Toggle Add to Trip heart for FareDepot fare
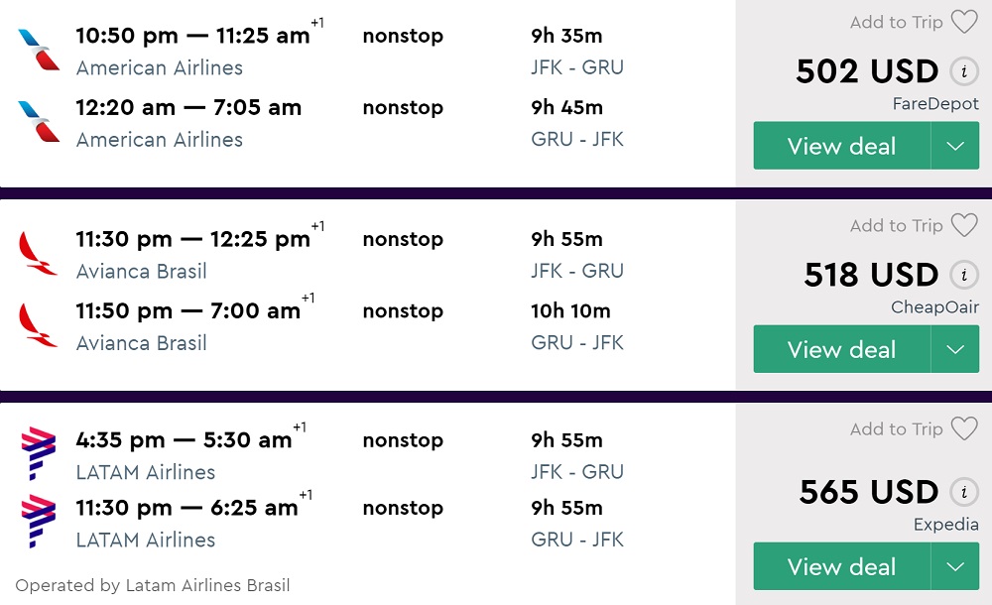992x605 pixels. tap(964, 22)
